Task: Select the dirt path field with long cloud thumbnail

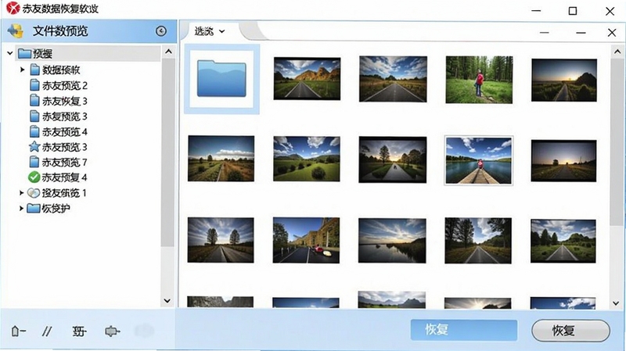Action: click(x=221, y=159)
